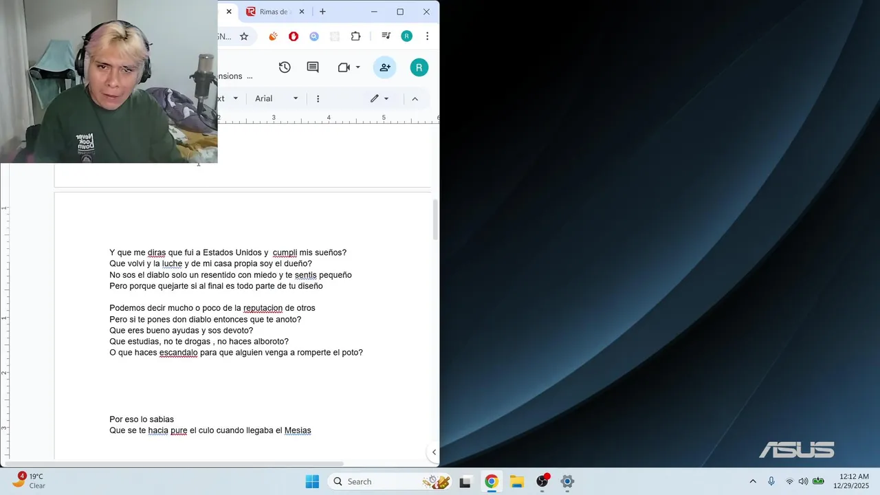Open the red ad blocker extension

pos(294,36)
